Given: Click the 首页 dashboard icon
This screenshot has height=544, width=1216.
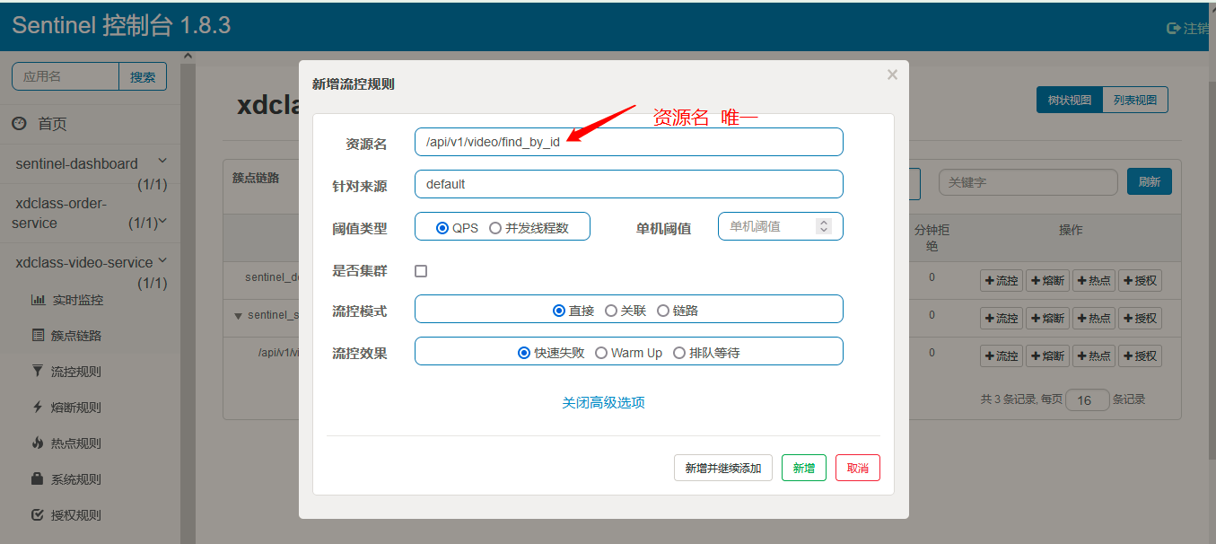Looking at the screenshot, I should (19, 124).
